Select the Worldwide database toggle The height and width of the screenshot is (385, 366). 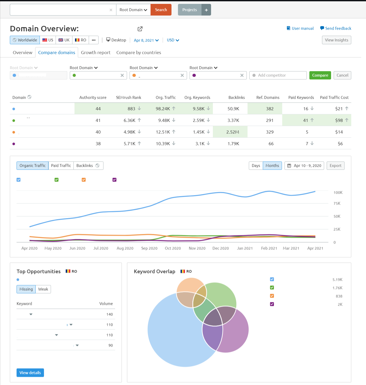[25, 40]
